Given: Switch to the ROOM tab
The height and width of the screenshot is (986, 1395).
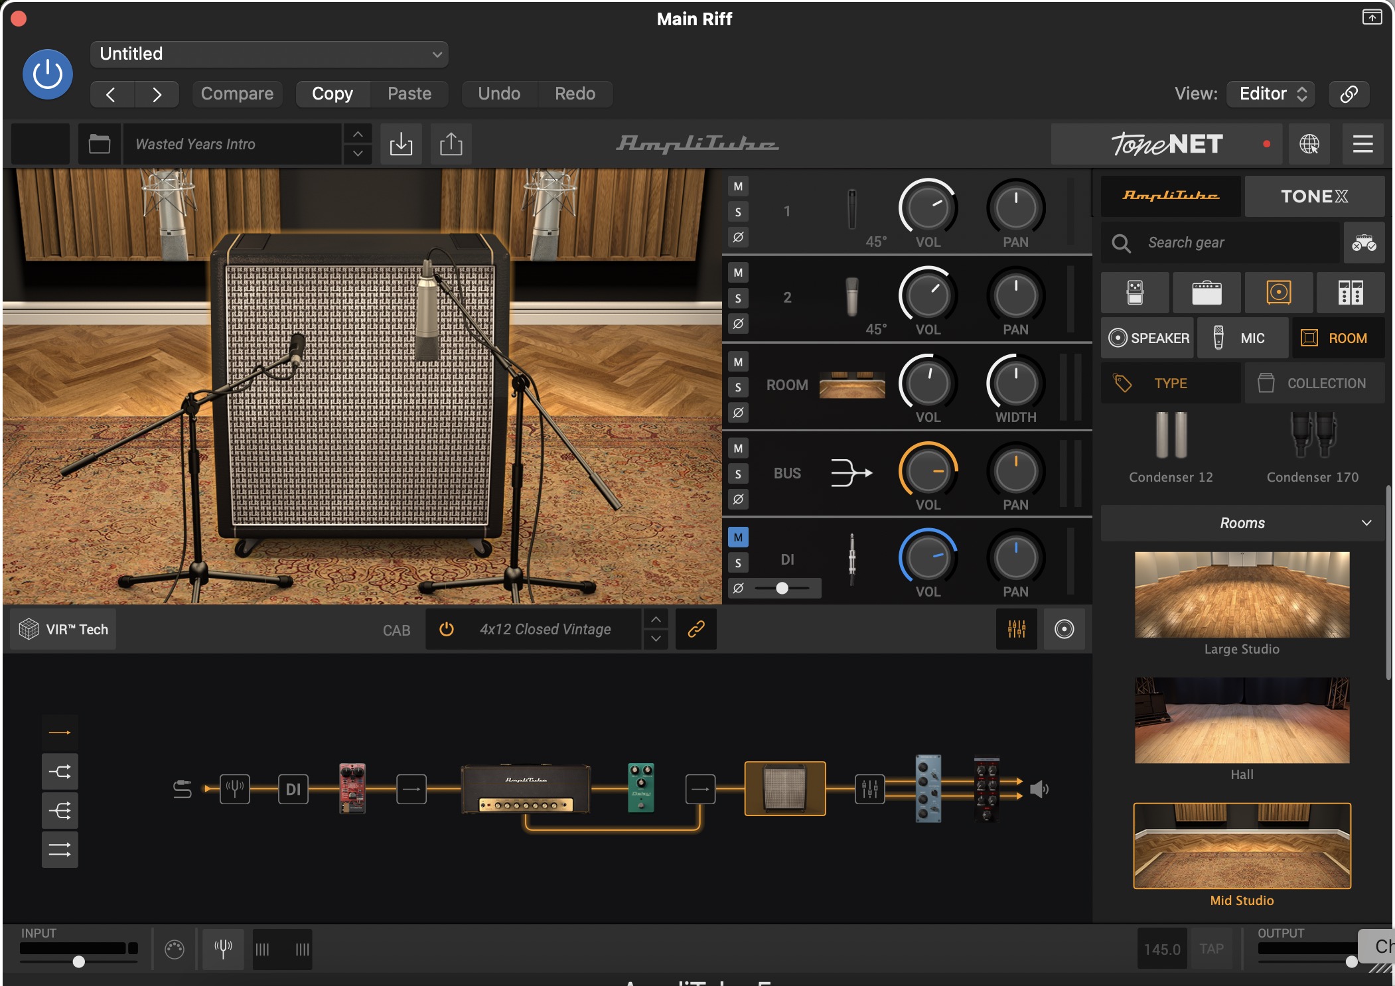Looking at the screenshot, I should coord(1338,338).
